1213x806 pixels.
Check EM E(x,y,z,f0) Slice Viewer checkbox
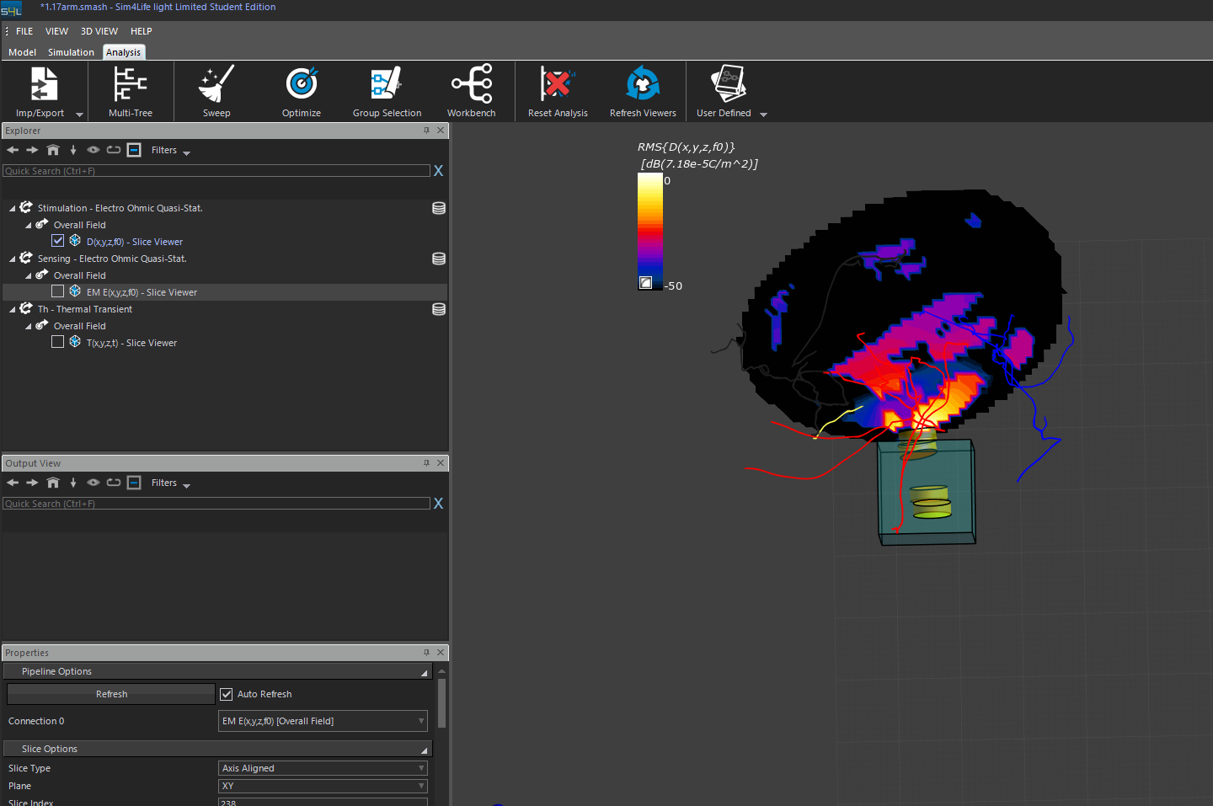58,291
